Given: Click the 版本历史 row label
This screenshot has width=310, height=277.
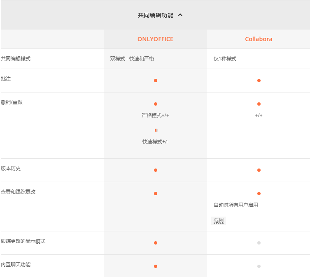Looking at the screenshot, I should click(11, 169).
